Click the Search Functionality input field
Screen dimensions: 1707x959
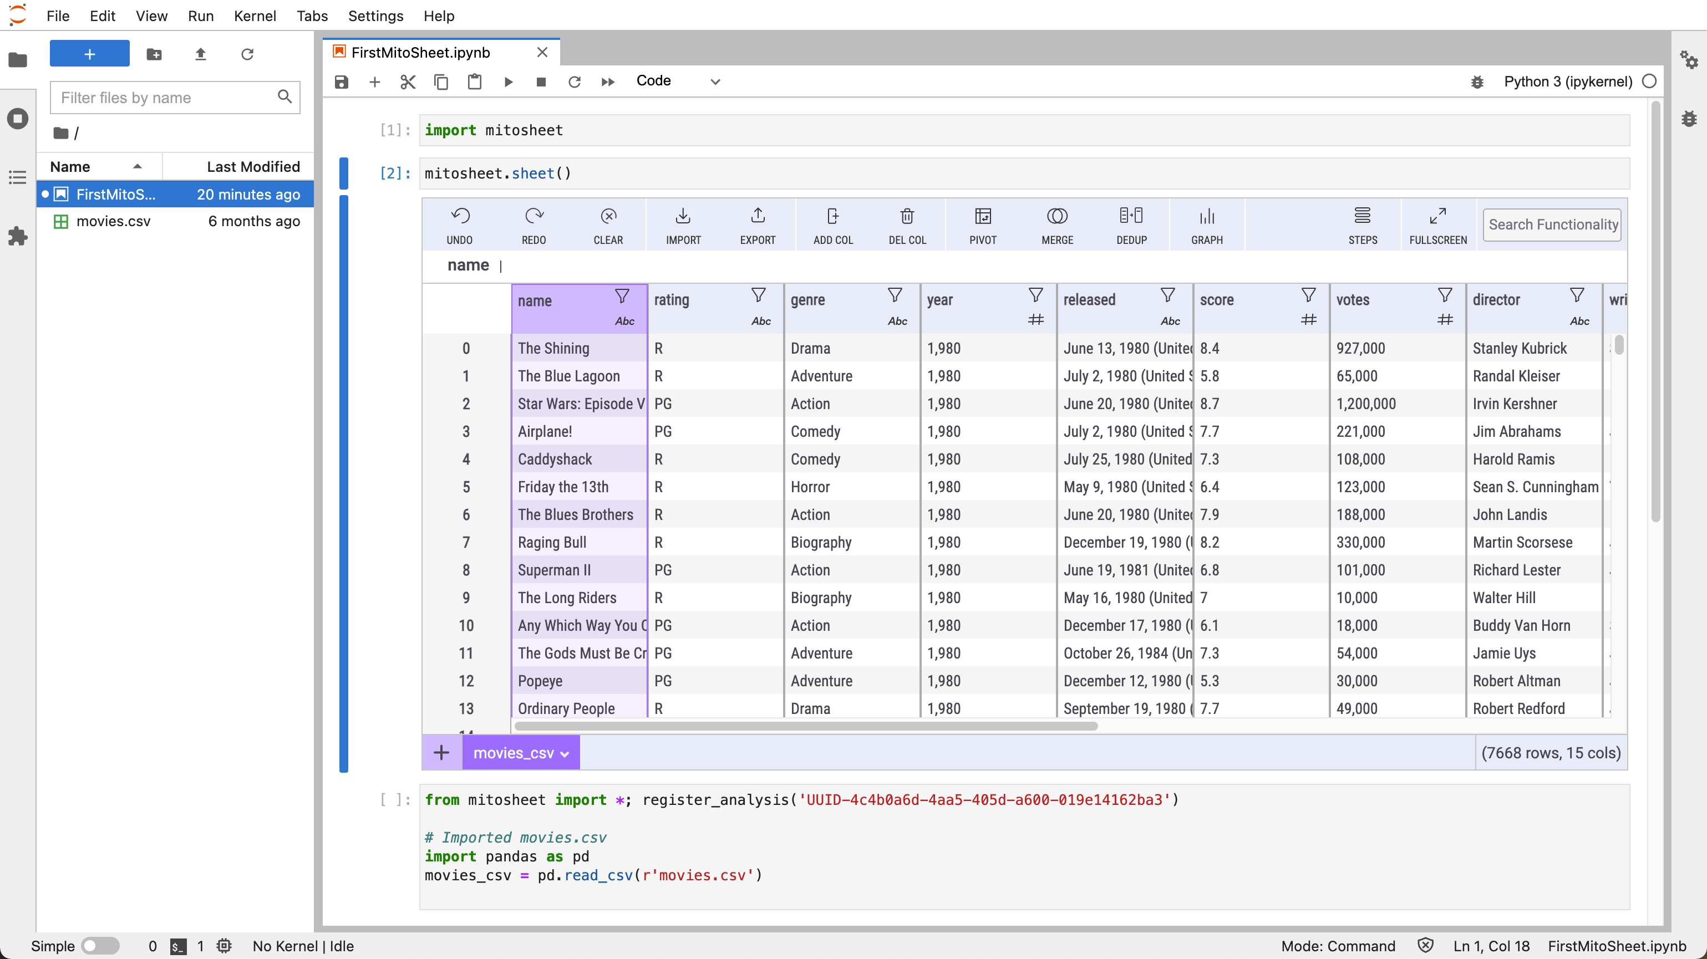point(1552,224)
